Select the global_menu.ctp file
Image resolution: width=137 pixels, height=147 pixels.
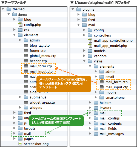40,56
